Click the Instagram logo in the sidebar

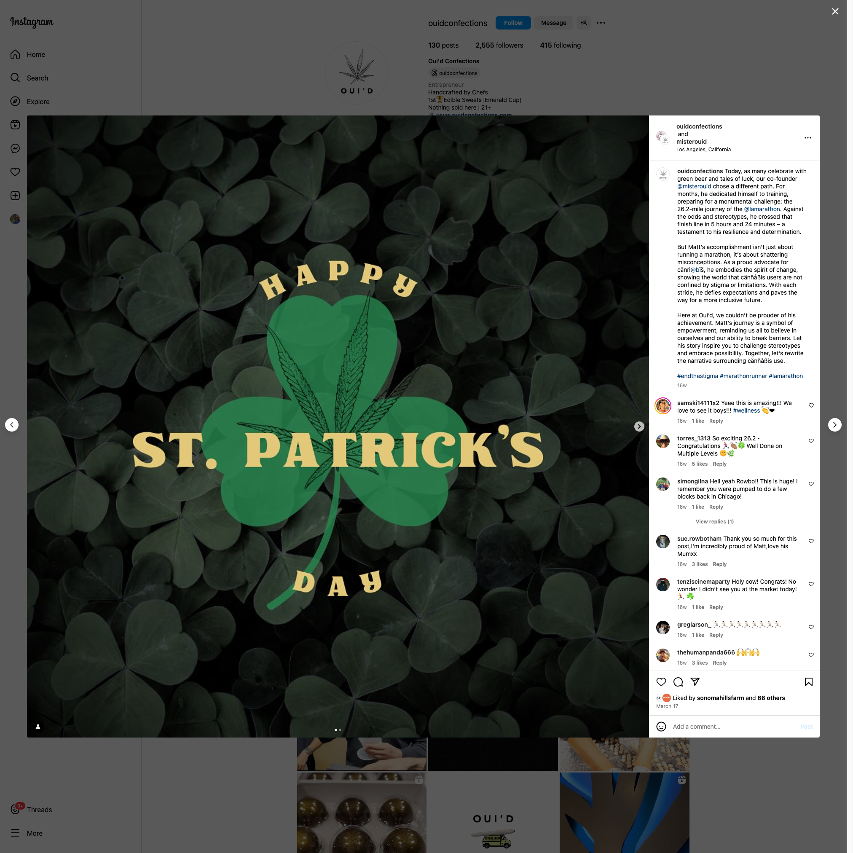32,22
